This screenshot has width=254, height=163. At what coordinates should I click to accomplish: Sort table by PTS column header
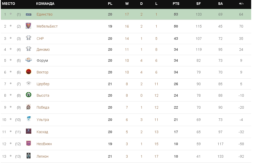176,4
